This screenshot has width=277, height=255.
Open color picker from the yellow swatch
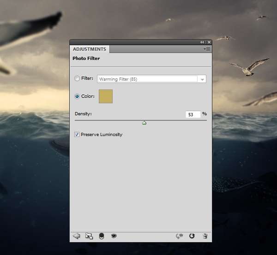pos(106,96)
